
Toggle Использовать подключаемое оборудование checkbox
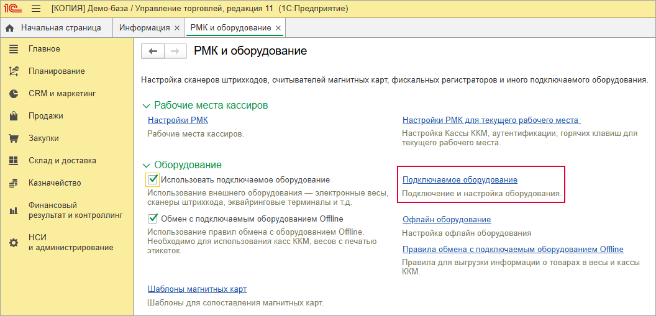(153, 180)
